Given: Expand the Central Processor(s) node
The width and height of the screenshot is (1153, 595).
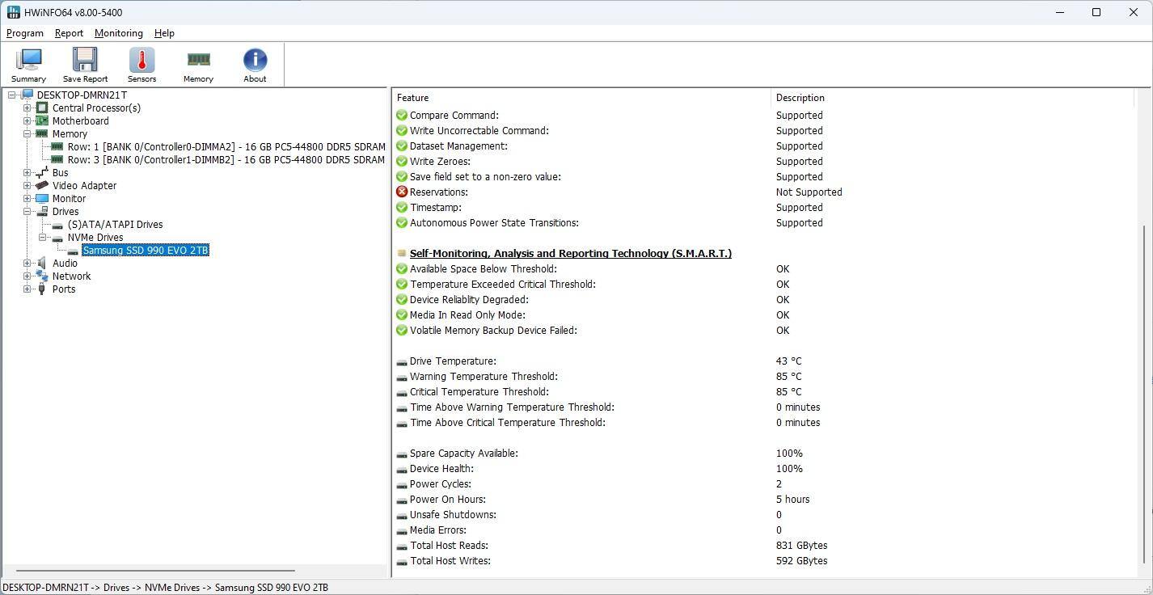Looking at the screenshot, I should pos(27,108).
